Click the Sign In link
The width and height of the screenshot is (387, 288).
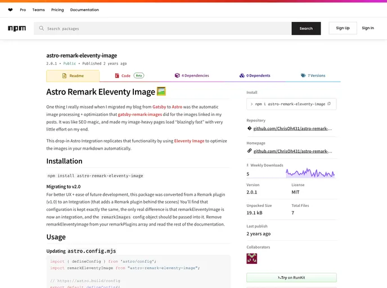368,28
